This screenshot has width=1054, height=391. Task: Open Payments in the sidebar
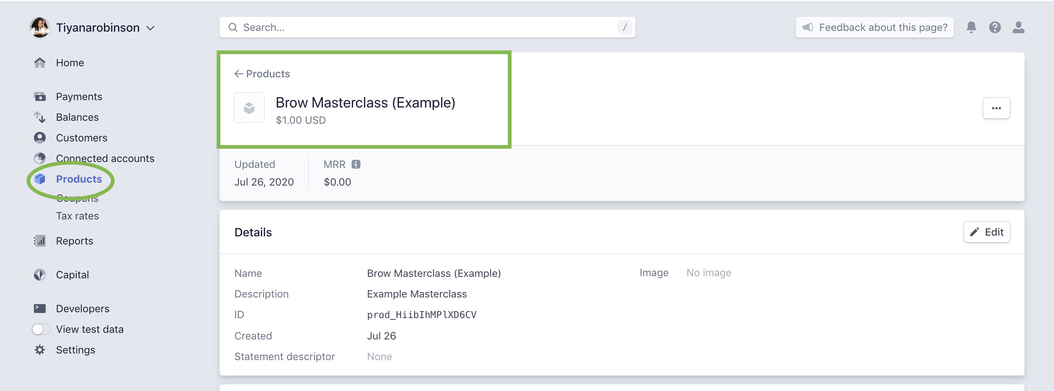79,96
